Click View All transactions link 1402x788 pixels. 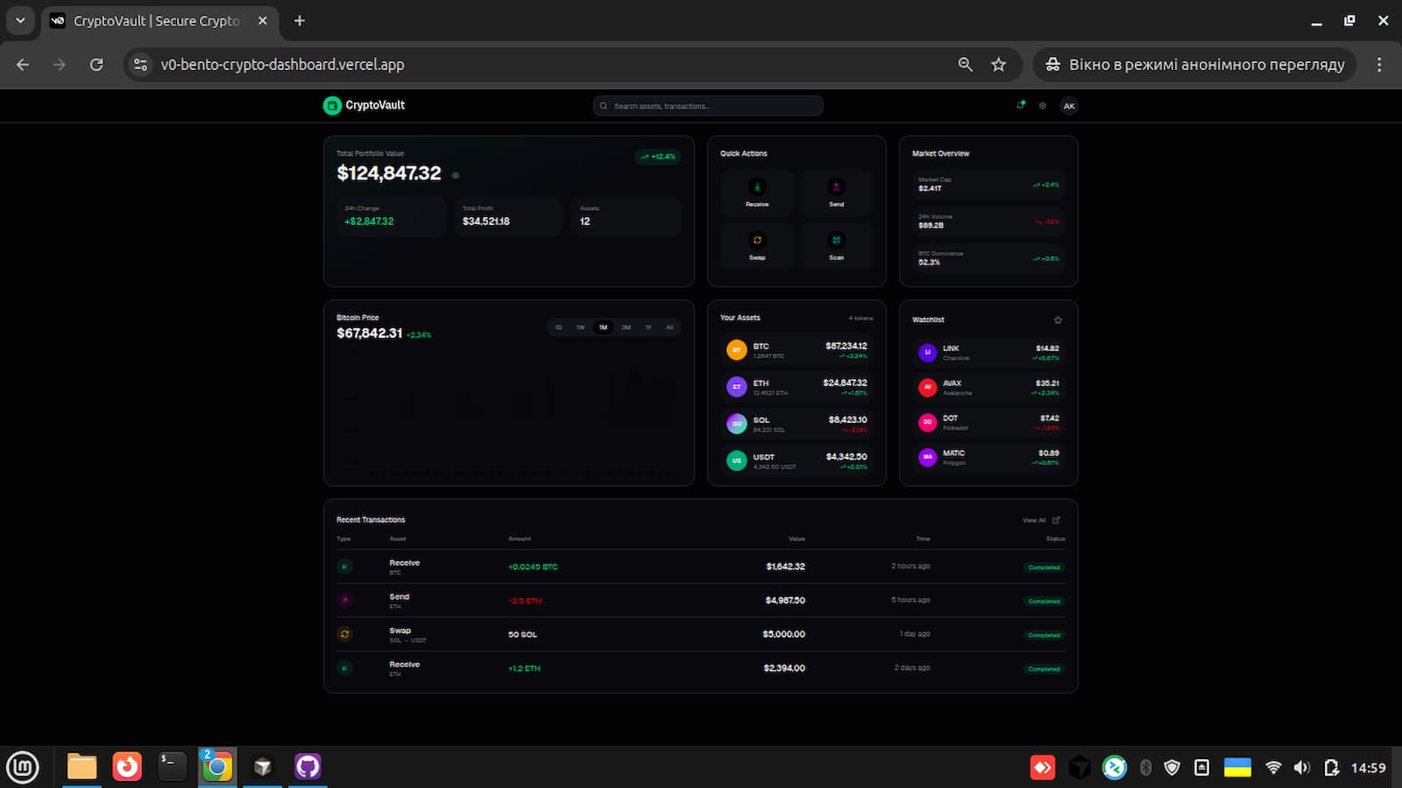coord(1041,520)
